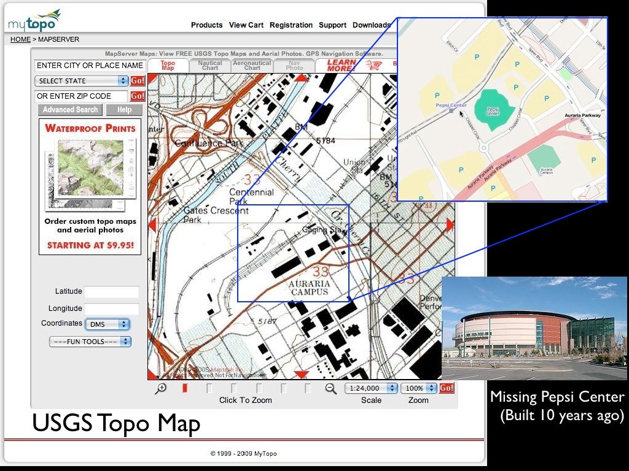Viewport: 629px width, 471px height.
Task: Click the Click To Zoom caption
Action: [246, 400]
